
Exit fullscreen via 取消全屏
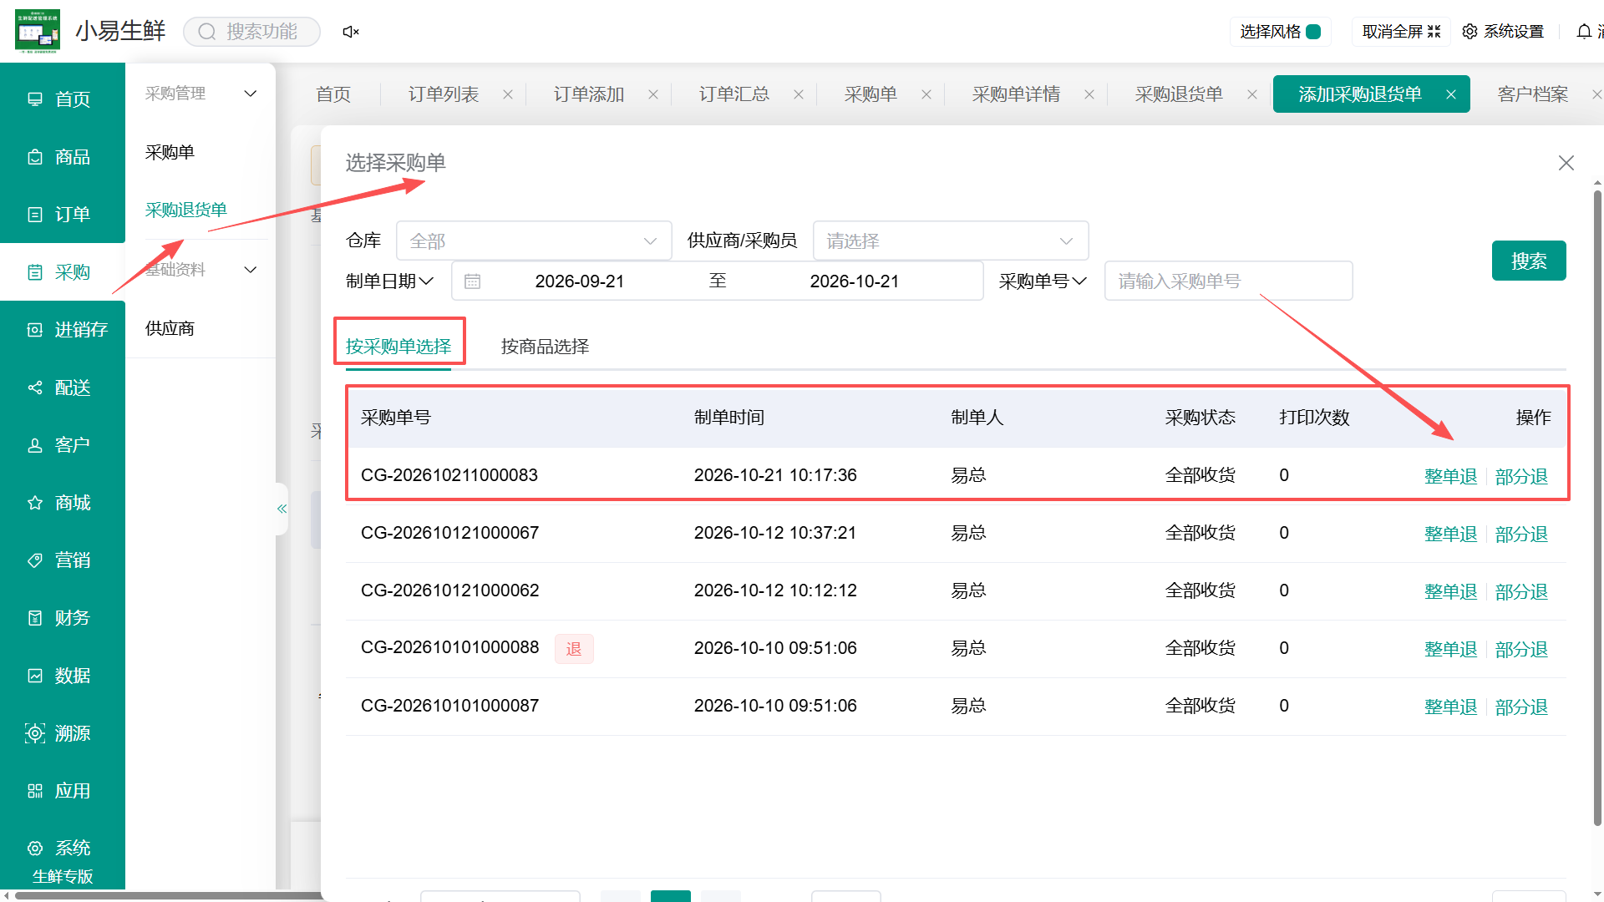[1401, 32]
